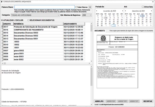Click the horizontal scroll right arrow below the list
Screen dimensions: 155x107
89,63
